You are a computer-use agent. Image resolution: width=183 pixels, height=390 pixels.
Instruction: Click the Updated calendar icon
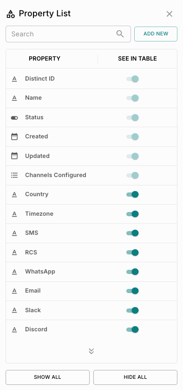pos(14,156)
